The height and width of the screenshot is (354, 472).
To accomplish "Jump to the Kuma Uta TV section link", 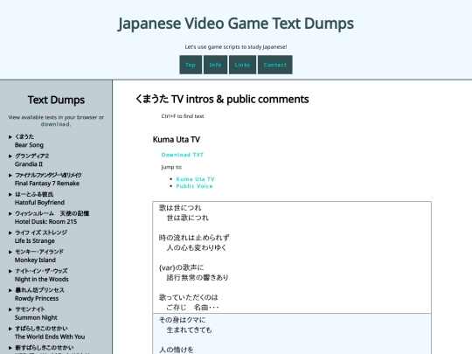I will 196,179.
